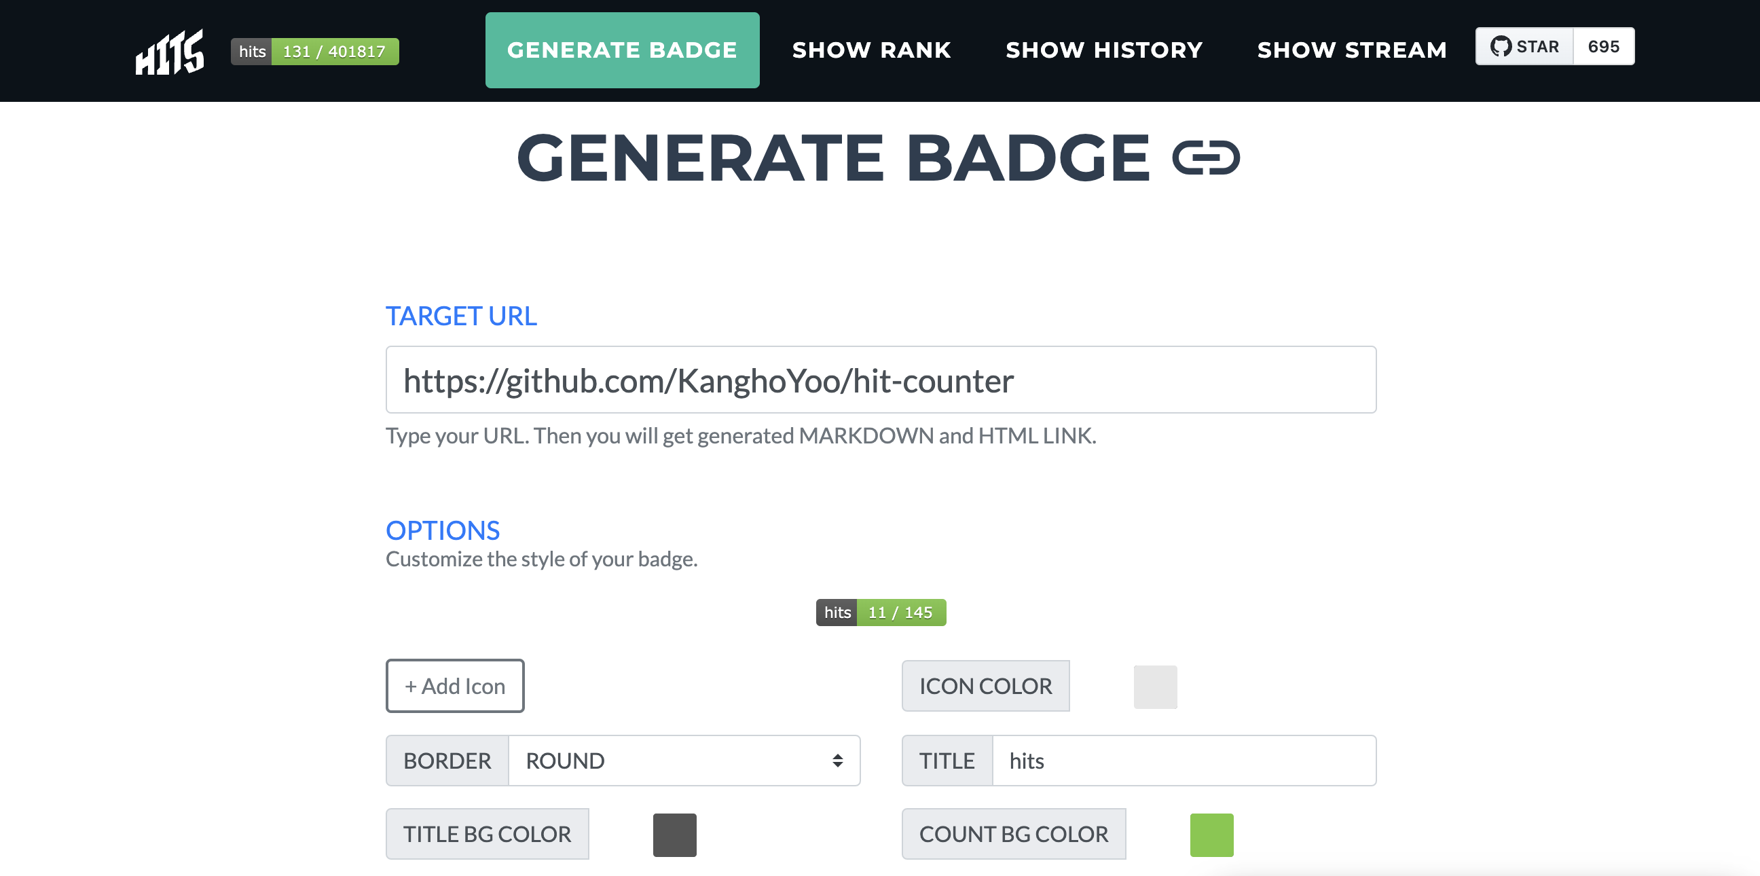Focus the Target URL input field
The height and width of the screenshot is (876, 1760).
tap(880, 380)
